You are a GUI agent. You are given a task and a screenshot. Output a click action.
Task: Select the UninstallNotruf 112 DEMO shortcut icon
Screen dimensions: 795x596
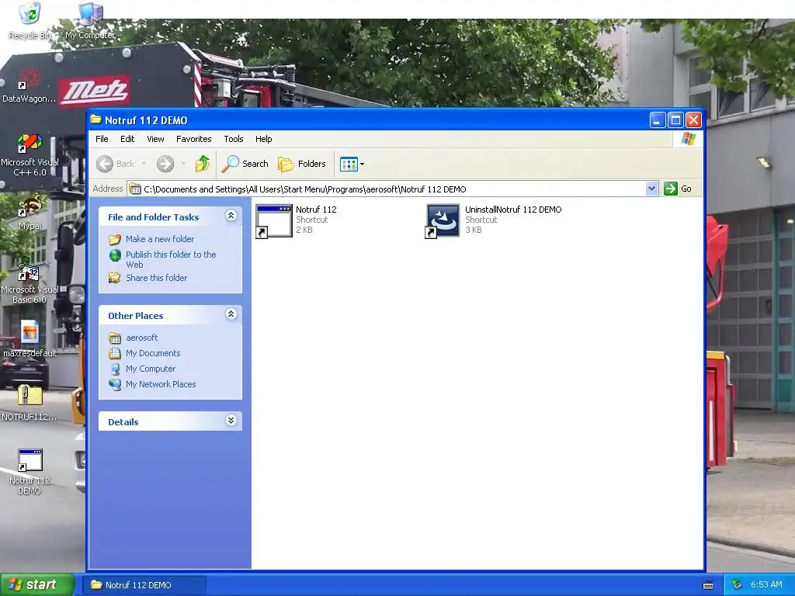pos(443,220)
